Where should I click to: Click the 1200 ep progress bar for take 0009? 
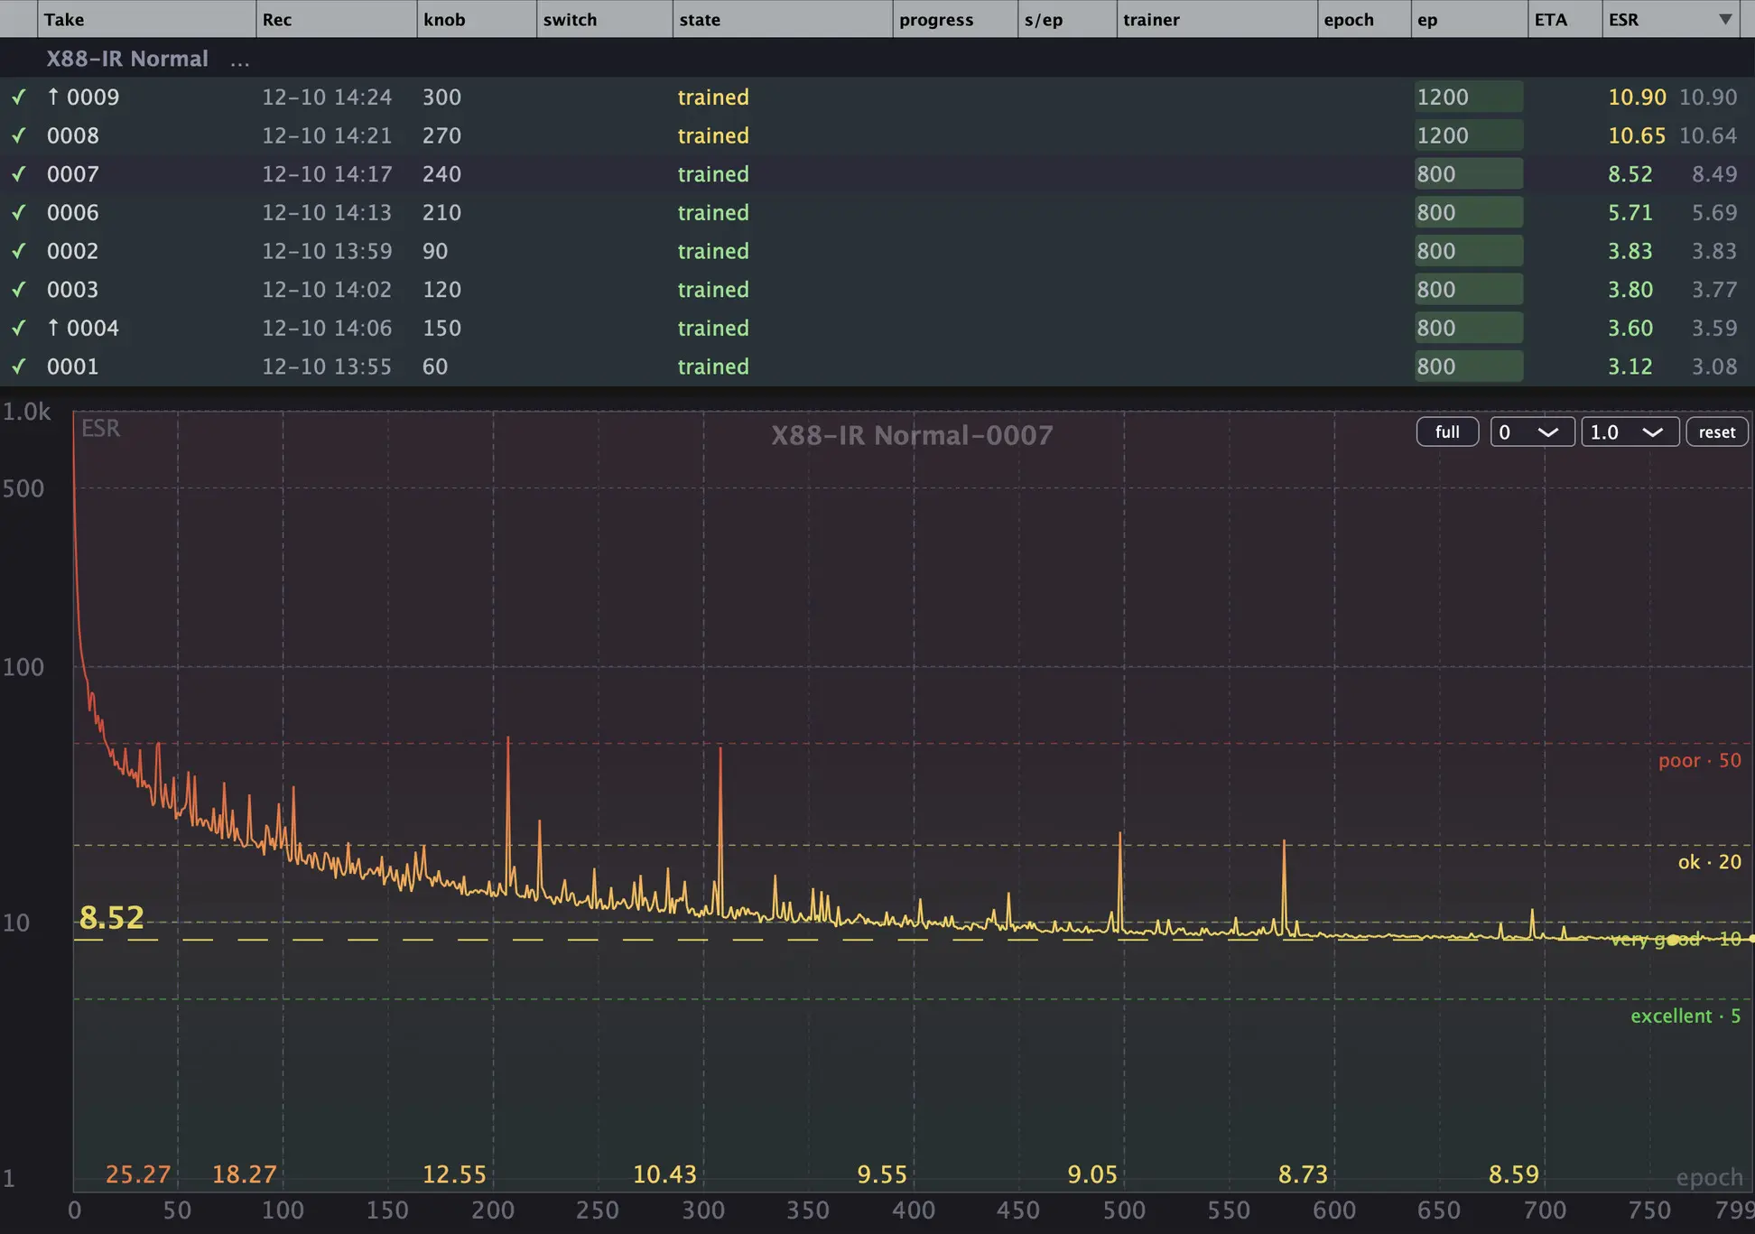coord(1469,97)
